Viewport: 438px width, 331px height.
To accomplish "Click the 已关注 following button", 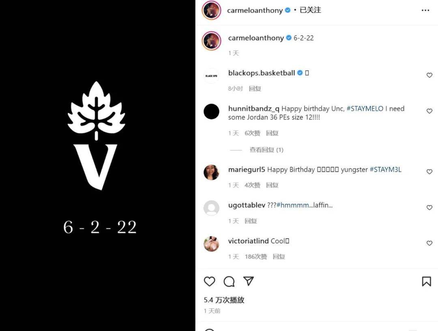I will click(310, 10).
